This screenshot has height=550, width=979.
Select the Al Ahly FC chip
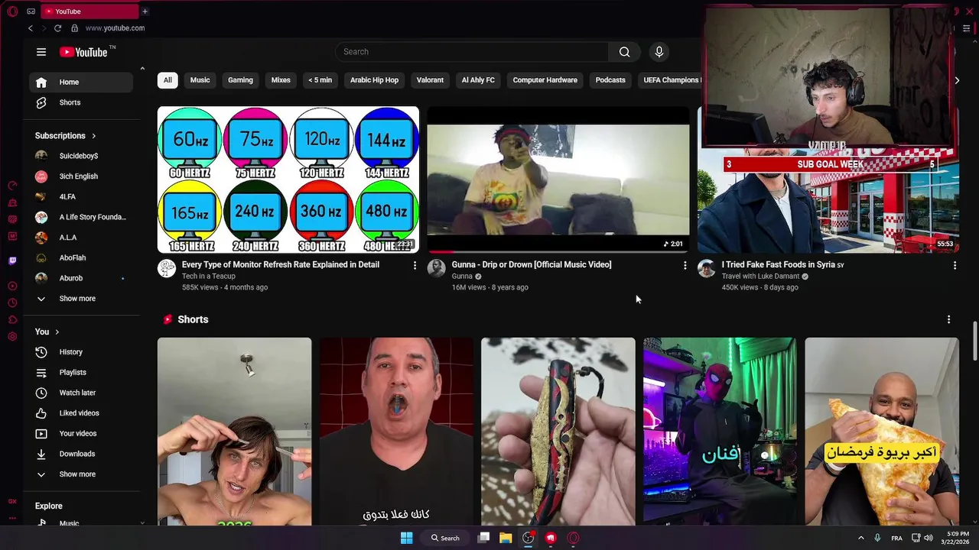[478, 80]
